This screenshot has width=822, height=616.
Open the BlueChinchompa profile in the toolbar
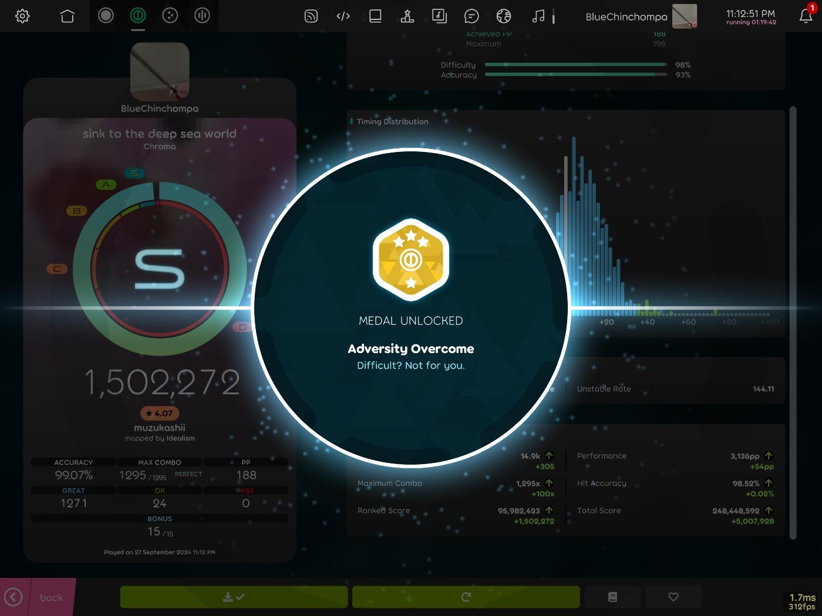click(641, 16)
